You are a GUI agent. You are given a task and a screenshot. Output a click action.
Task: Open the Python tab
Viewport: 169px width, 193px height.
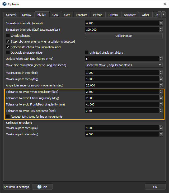(98, 15)
